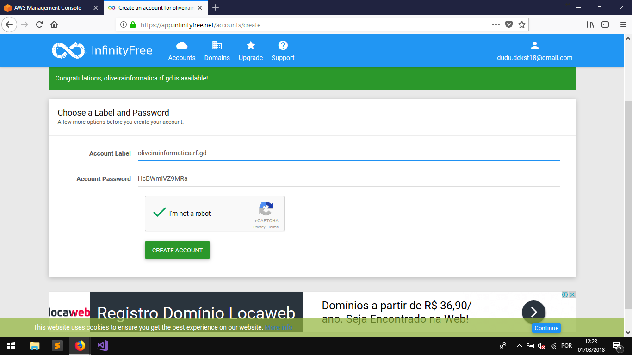The height and width of the screenshot is (355, 632).
Task: Open the Upgrade star icon
Action: (x=250, y=46)
